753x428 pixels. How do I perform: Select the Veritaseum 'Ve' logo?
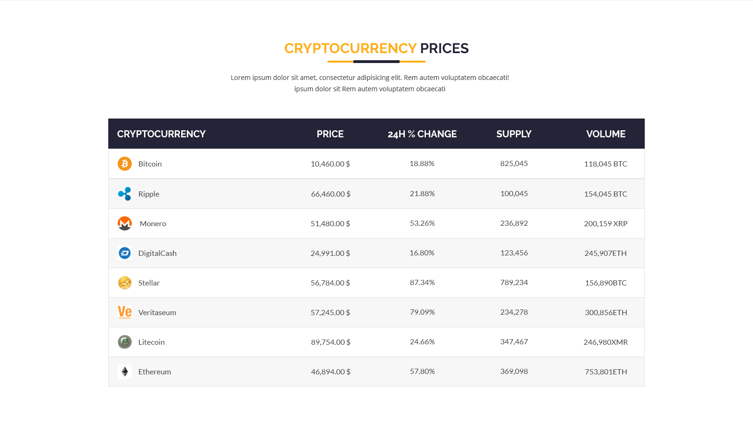124,312
